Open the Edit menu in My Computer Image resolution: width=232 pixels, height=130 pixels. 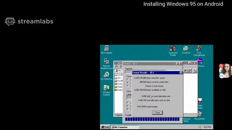[x=121, y=66]
